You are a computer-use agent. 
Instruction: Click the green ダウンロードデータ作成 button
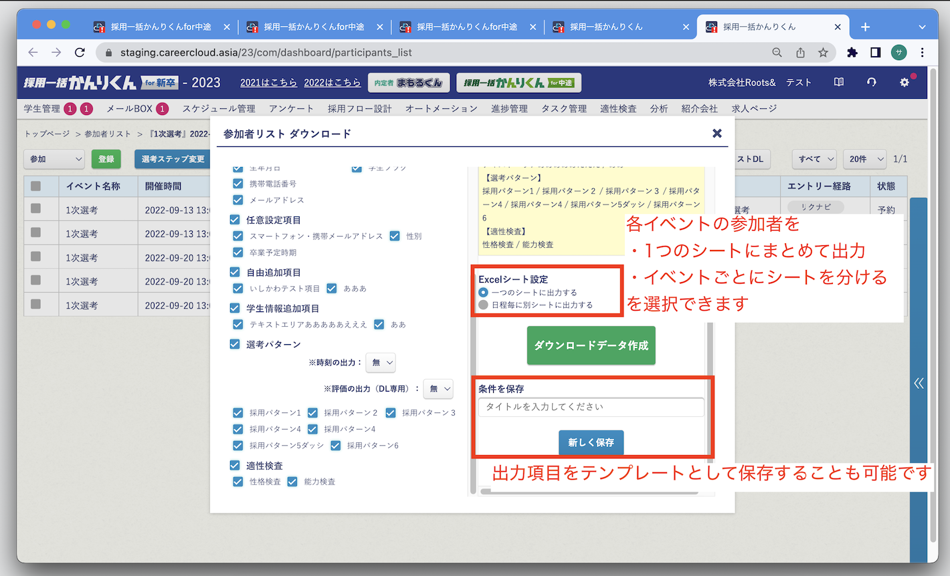coord(591,345)
